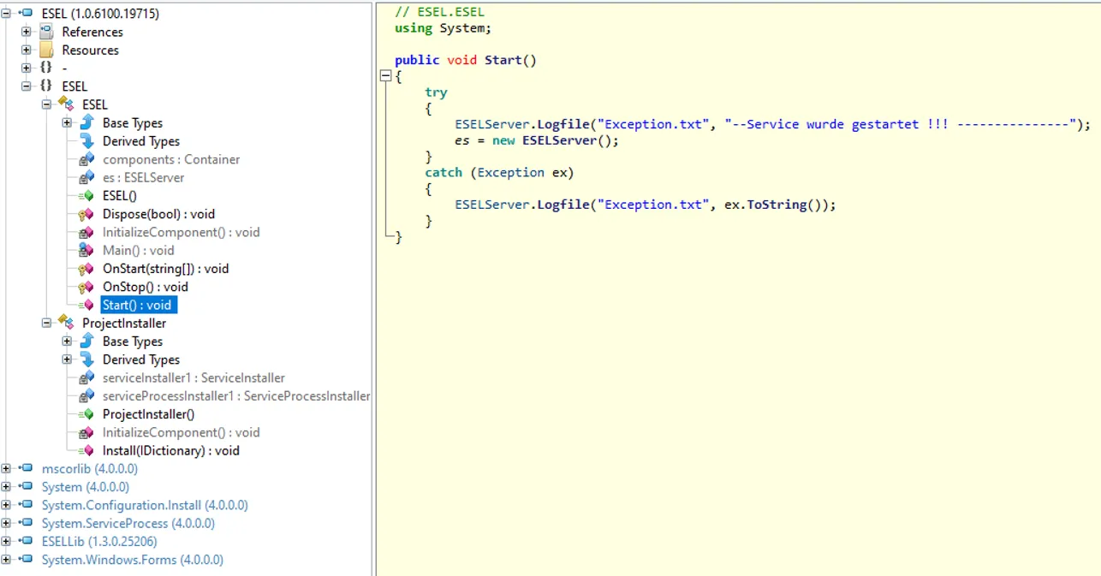Collapse the ESEL assembly root node
The image size is (1101, 576).
click(7, 14)
